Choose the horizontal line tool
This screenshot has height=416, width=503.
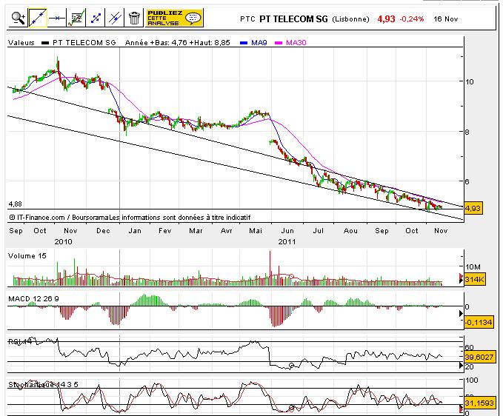tap(57, 18)
